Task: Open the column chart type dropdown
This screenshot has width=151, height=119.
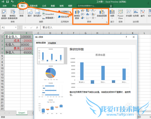Action: tap(83, 10)
